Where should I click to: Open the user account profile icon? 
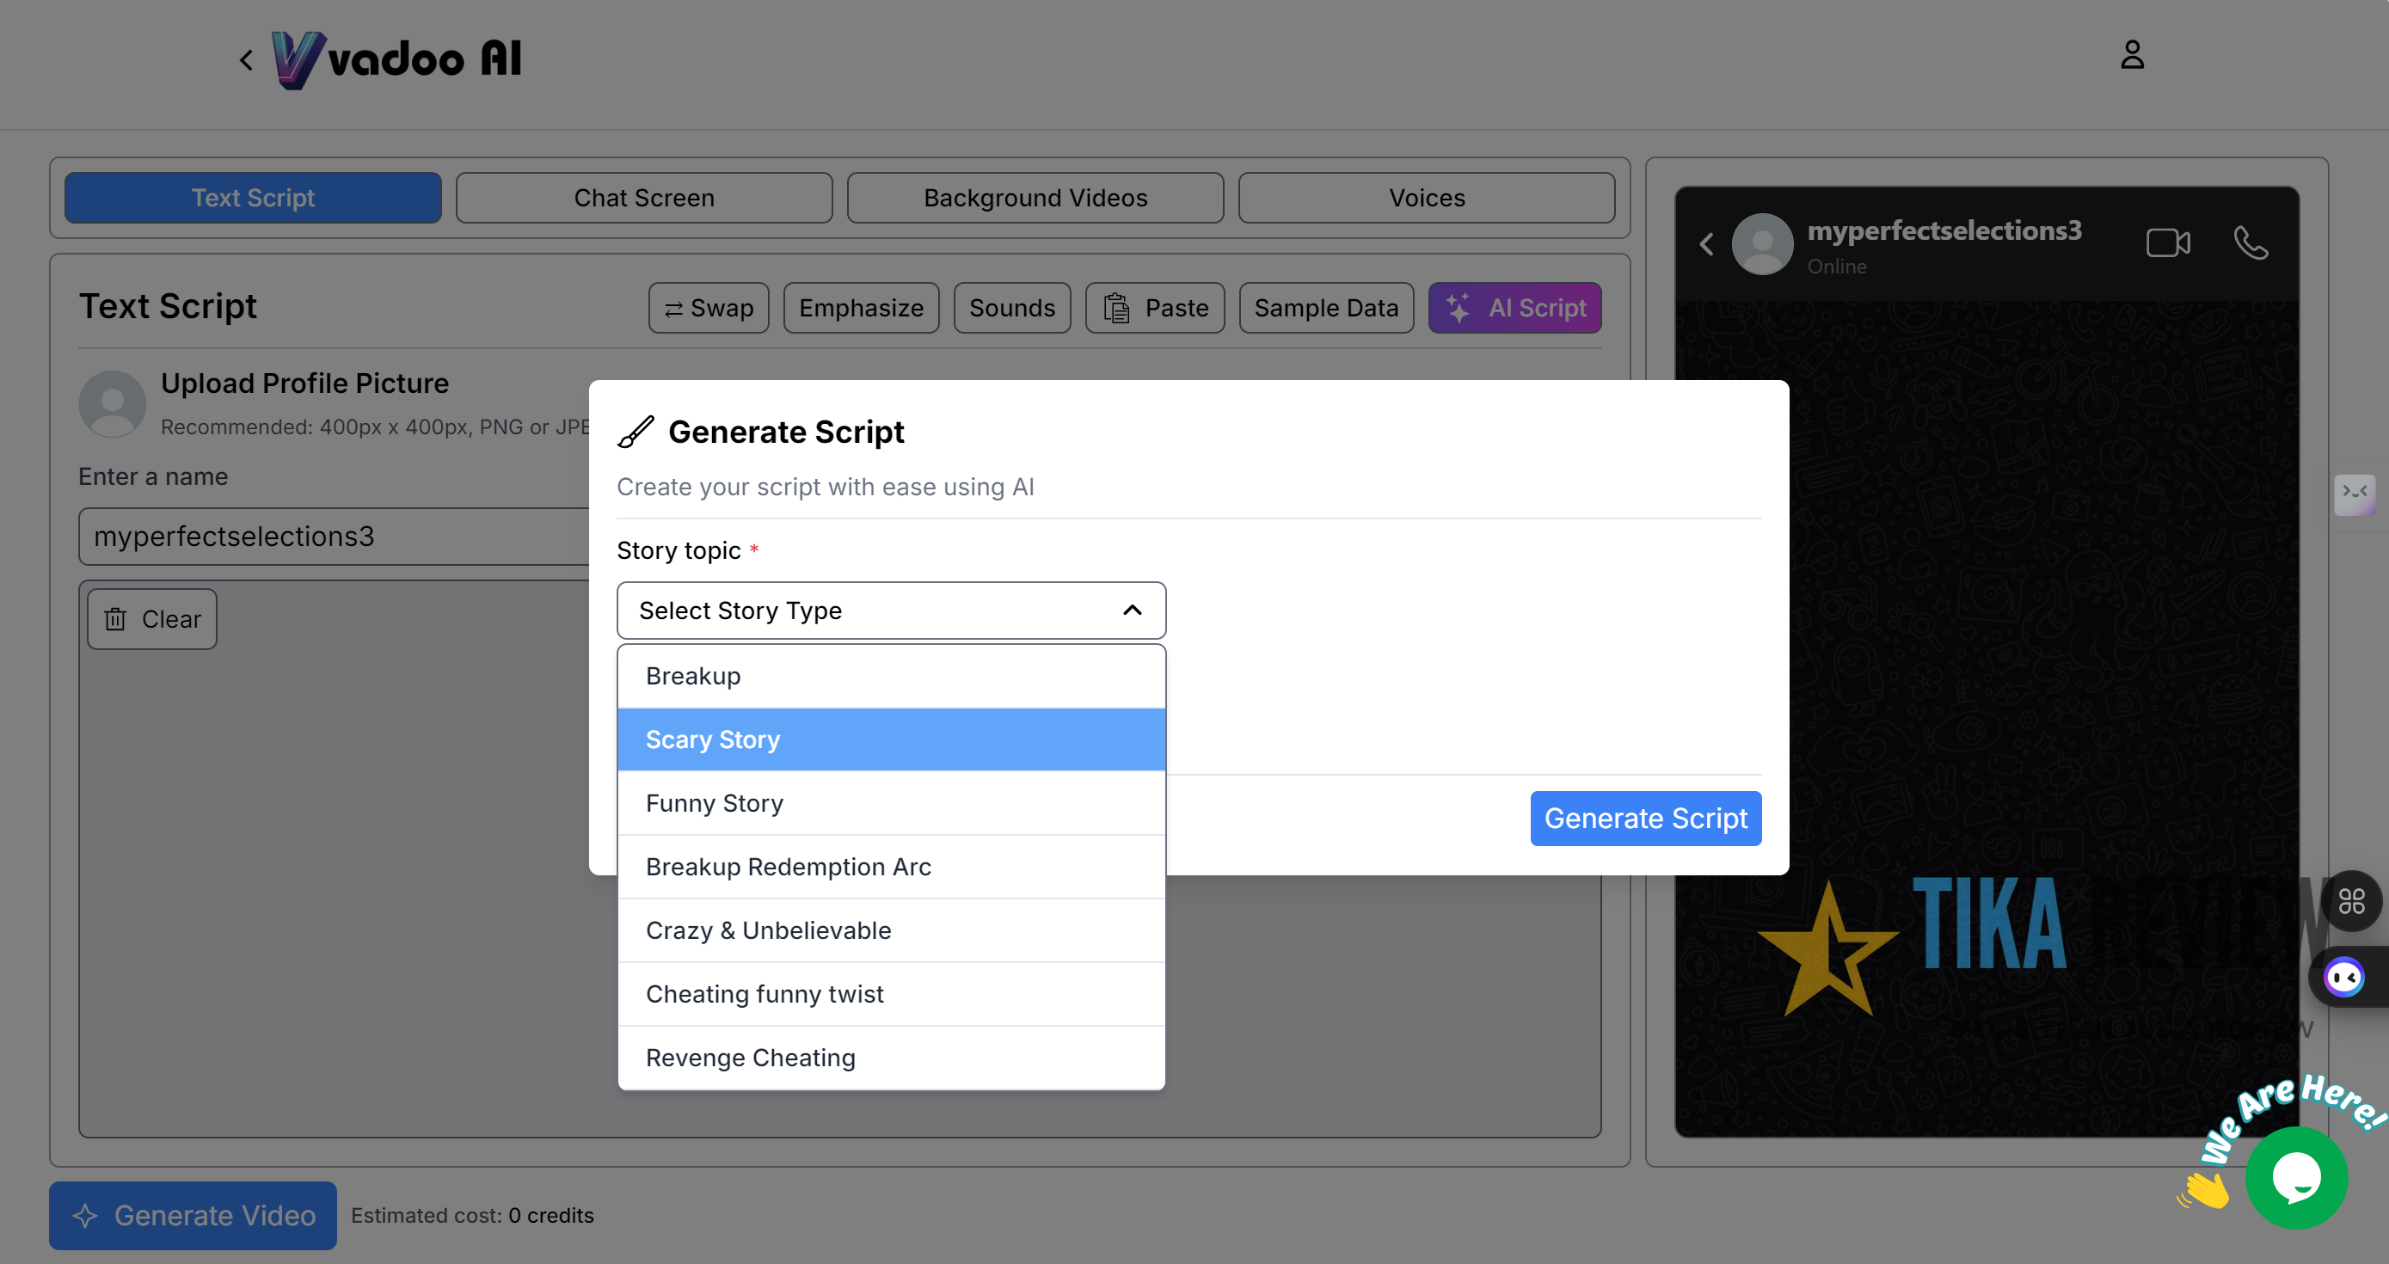pos(2132,55)
